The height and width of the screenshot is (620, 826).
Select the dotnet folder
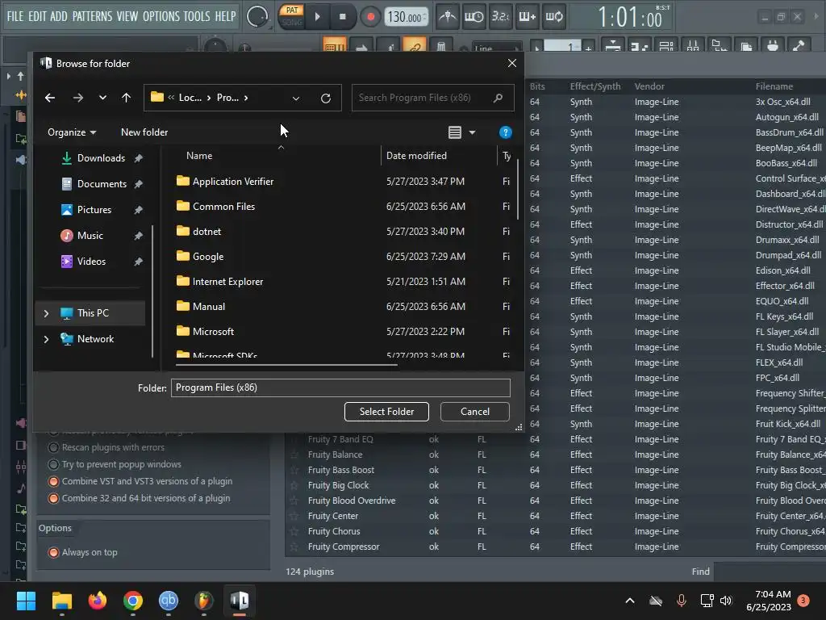pos(206,232)
